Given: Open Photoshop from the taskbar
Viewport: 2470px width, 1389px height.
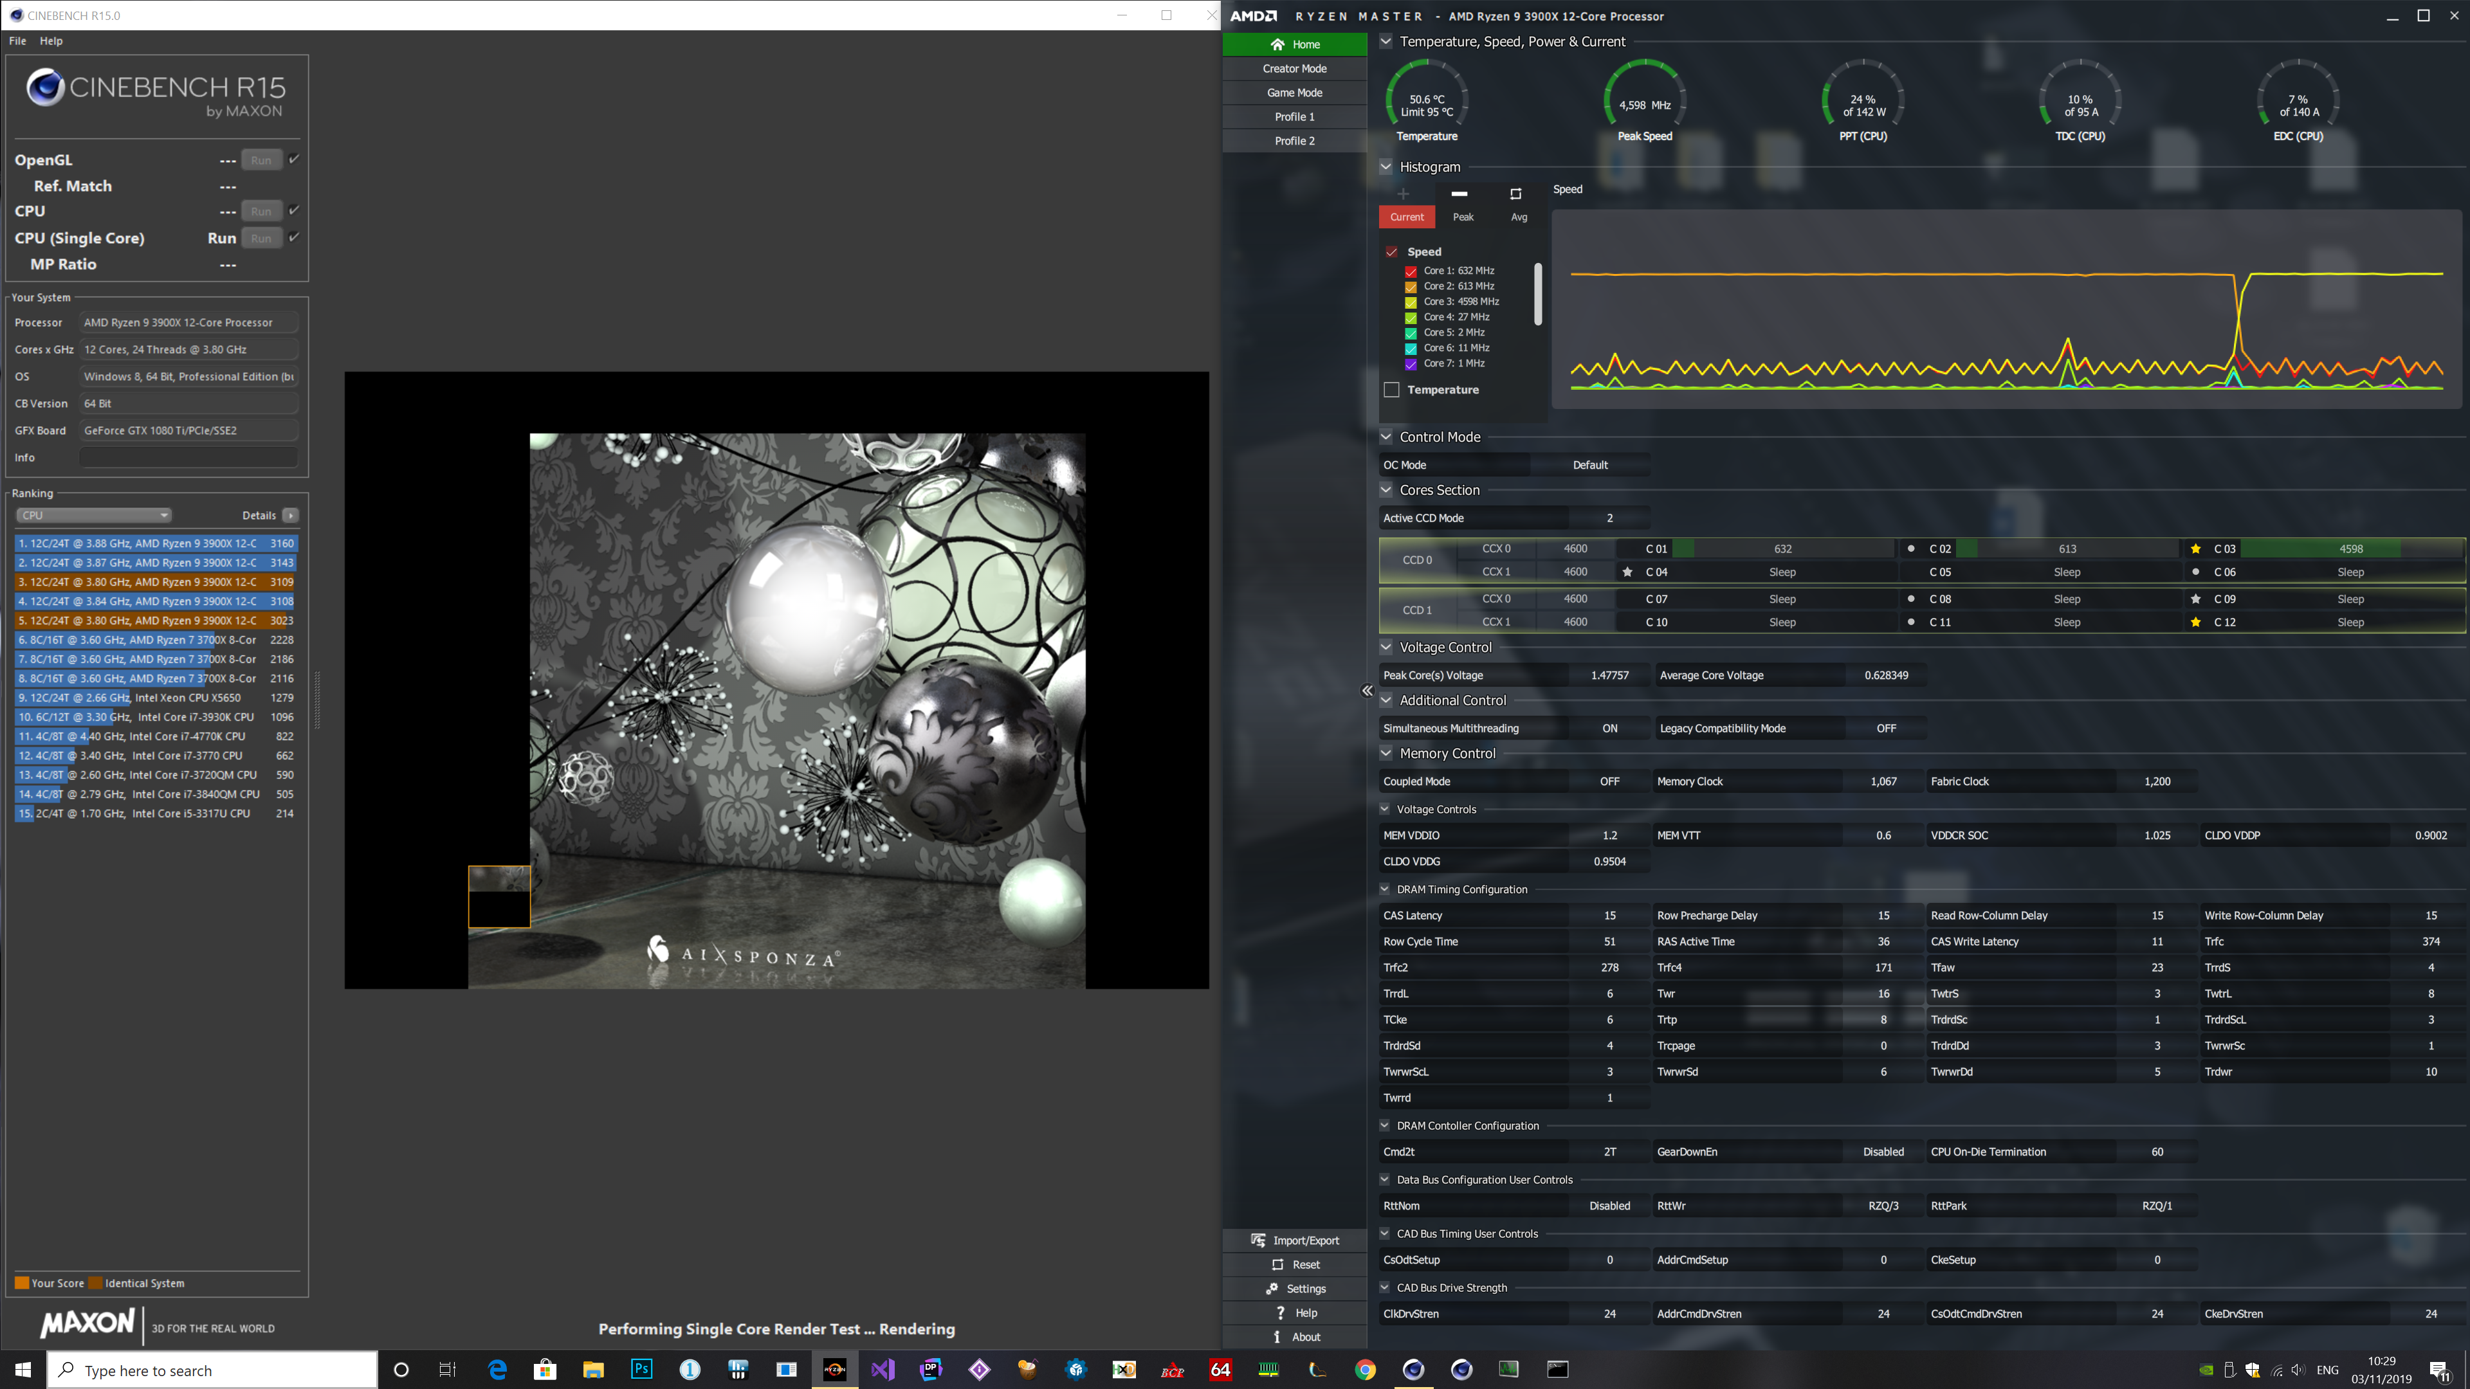Looking at the screenshot, I should coord(641,1369).
